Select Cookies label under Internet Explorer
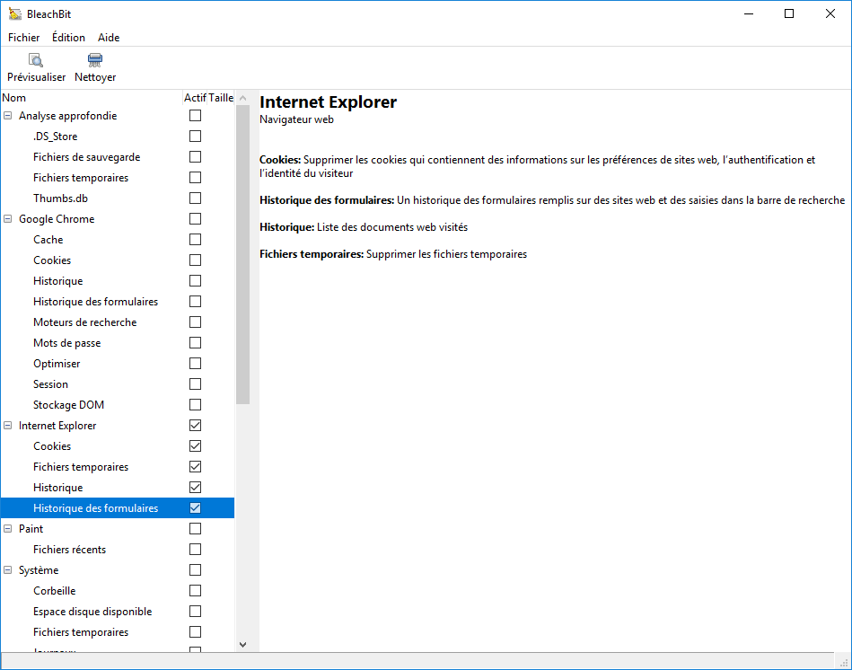The height and width of the screenshot is (670, 852). coord(52,446)
